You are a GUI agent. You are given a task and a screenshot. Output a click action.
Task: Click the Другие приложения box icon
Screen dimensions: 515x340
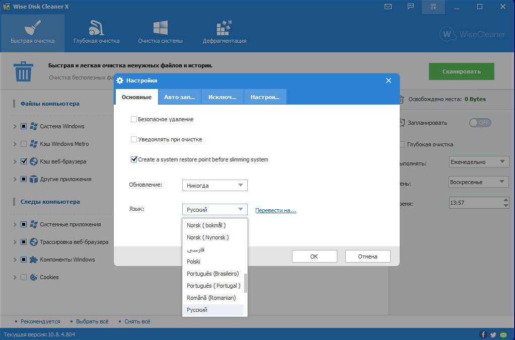click(x=34, y=179)
